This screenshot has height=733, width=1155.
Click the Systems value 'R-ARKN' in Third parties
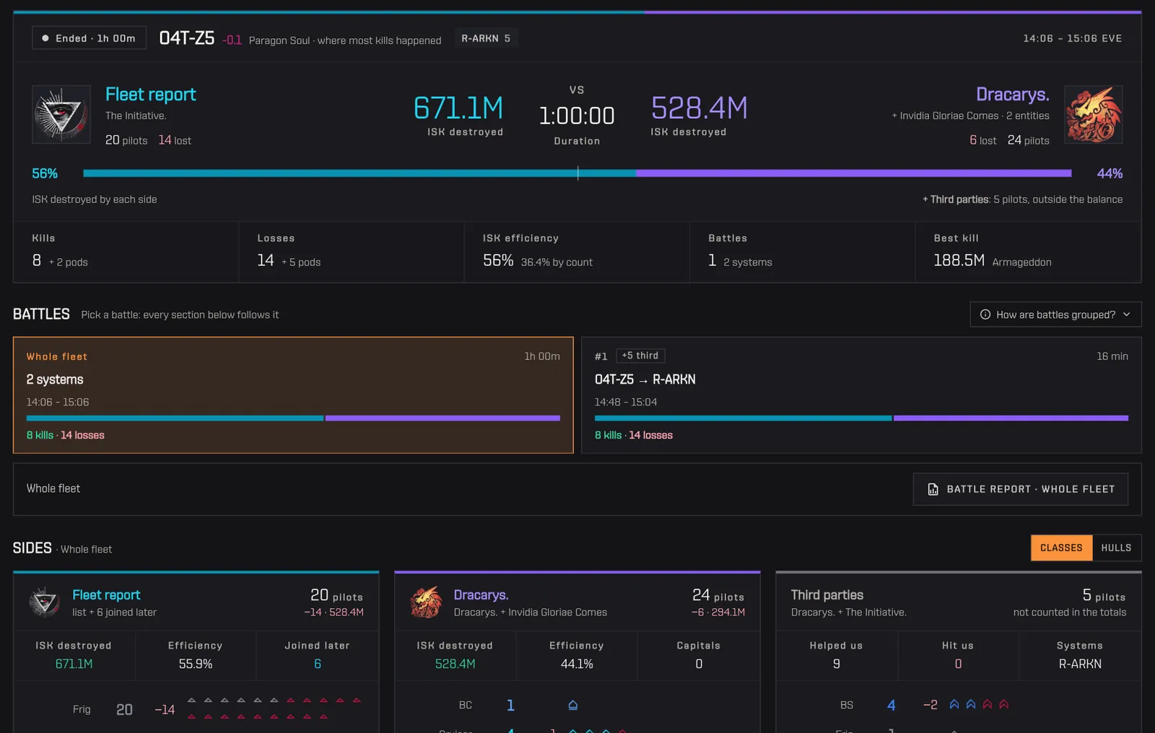1080,664
